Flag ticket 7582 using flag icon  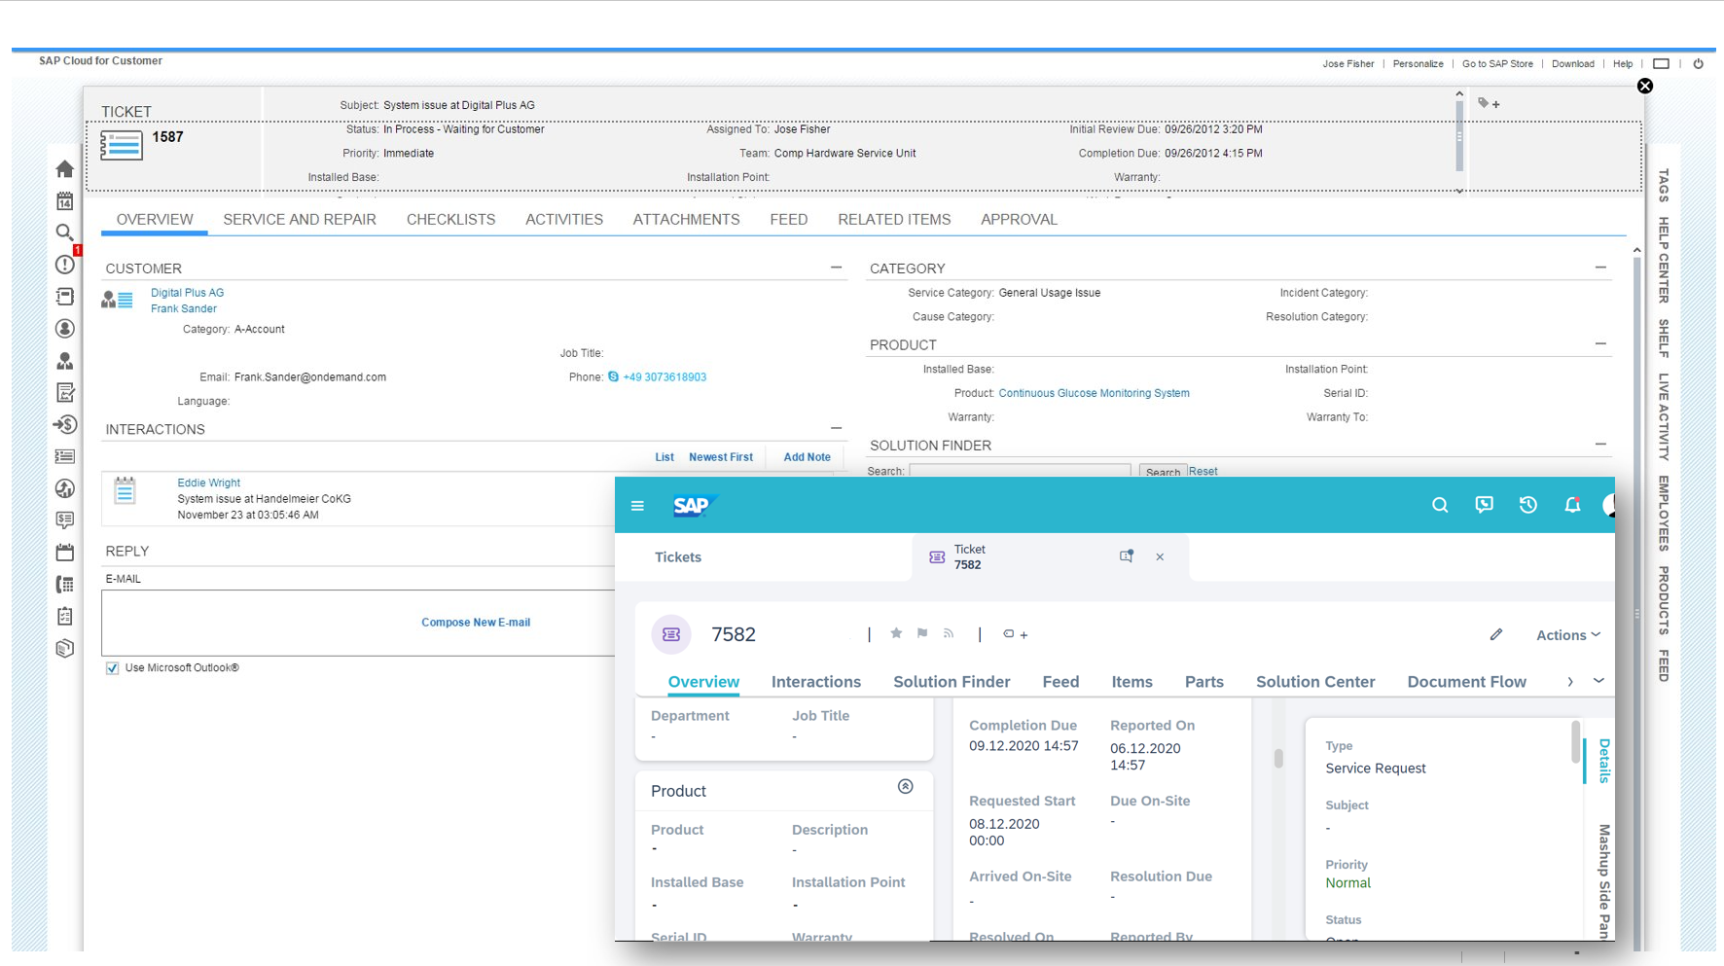(x=922, y=633)
